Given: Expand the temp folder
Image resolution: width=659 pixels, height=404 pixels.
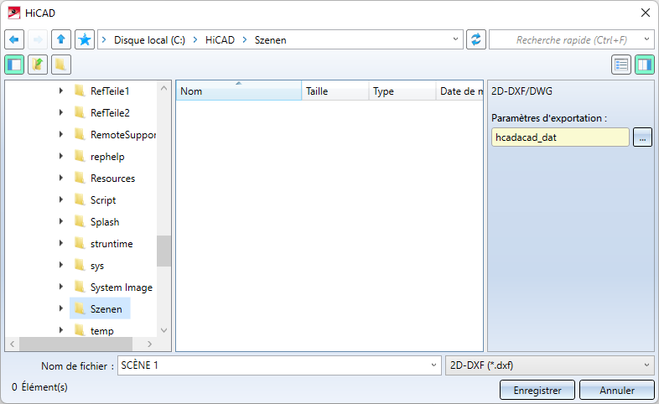Looking at the screenshot, I should 61,330.
